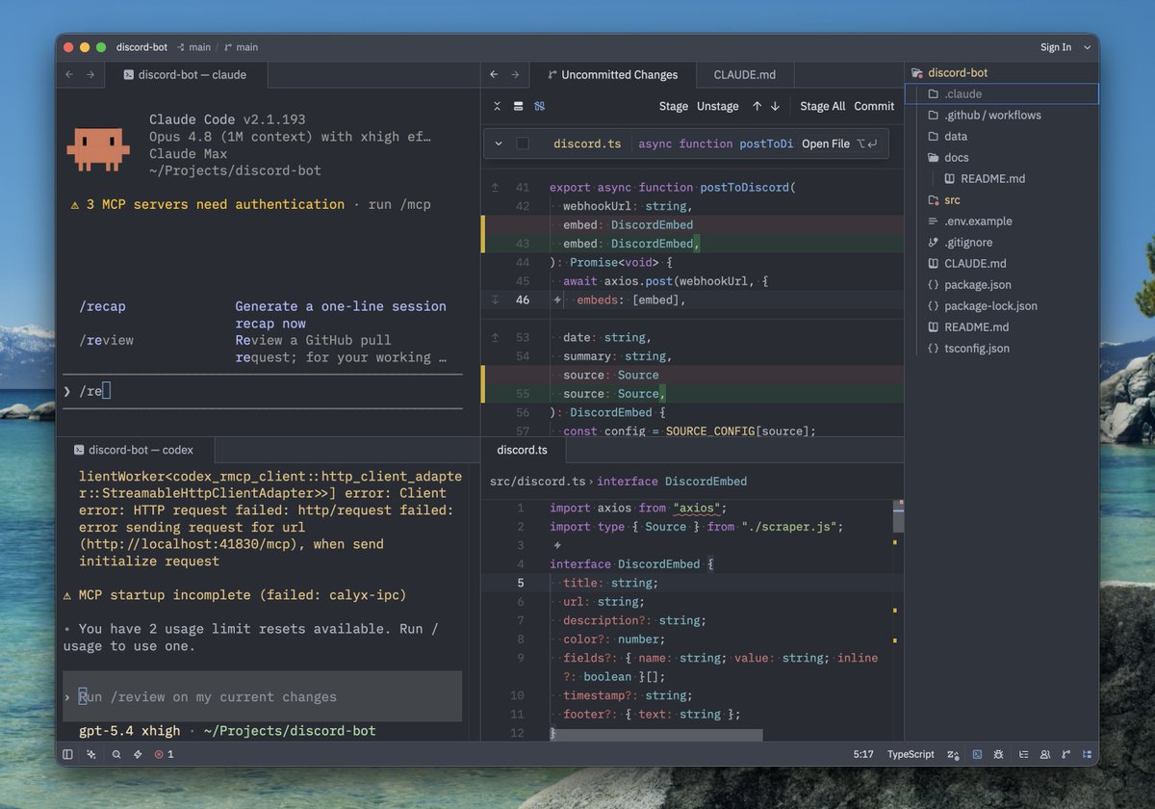The image size is (1155, 809).
Task: Toggle the project panel in status bar
Action: [x=1088, y=754]
